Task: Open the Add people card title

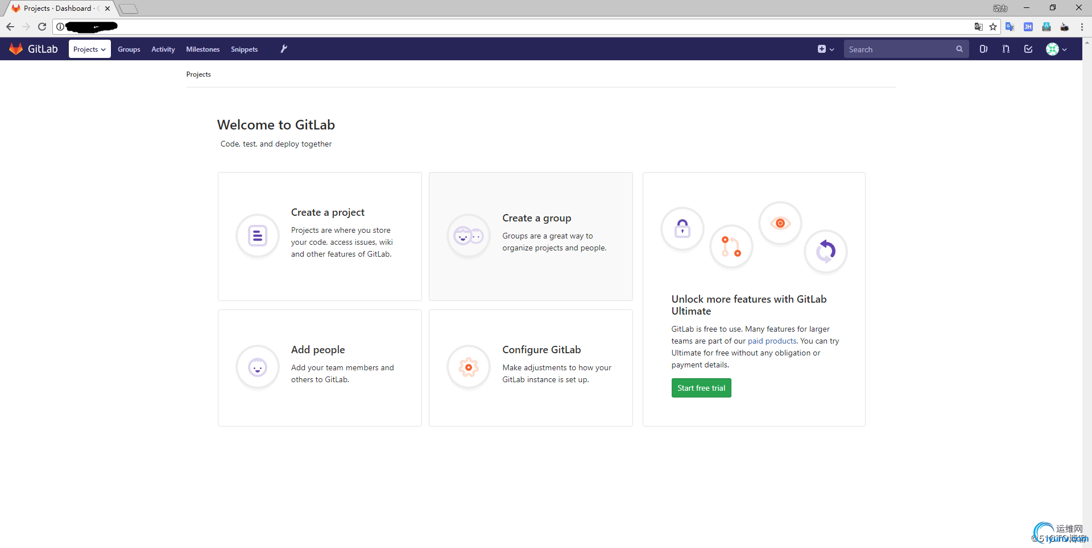Action: (318, 350)
